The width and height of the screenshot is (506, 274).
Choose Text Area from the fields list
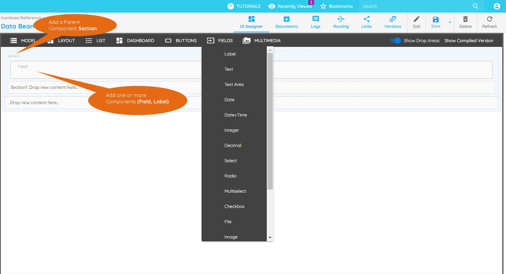click(234, 85)
